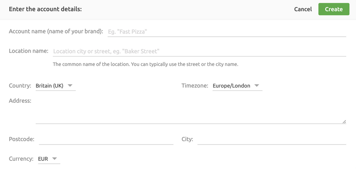Click the Account name label text
Image resolution: width=356 pixels, height=169 pixels.
(56, 32)
